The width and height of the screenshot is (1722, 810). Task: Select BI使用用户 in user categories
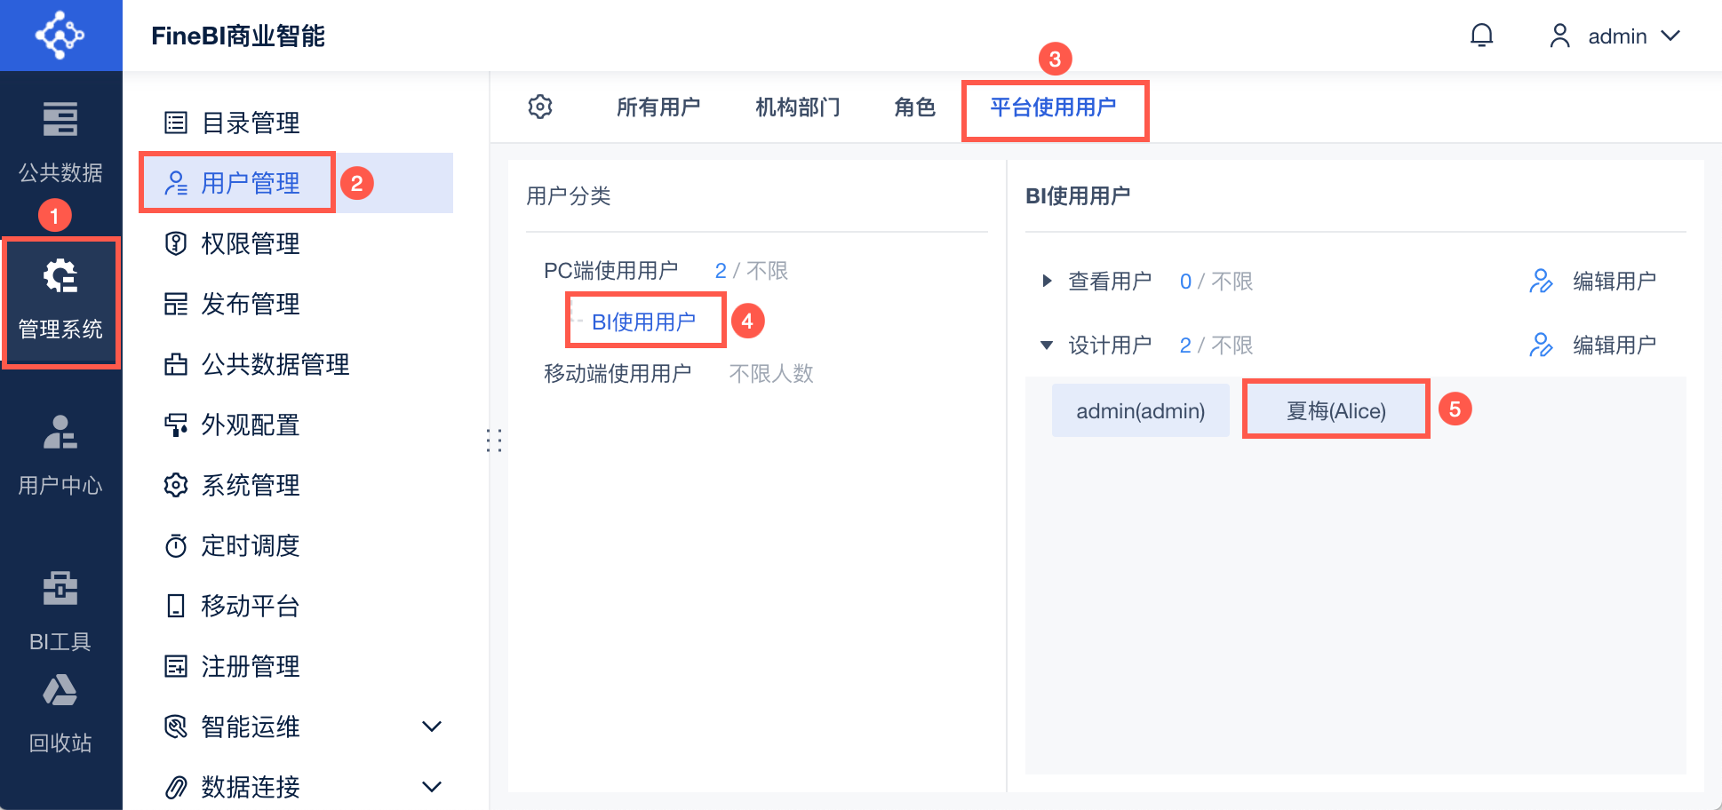(644, 322)
